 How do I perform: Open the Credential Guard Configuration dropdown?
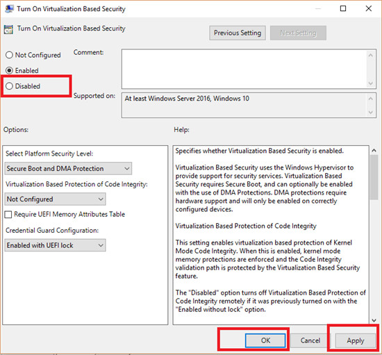click(55, 245)
